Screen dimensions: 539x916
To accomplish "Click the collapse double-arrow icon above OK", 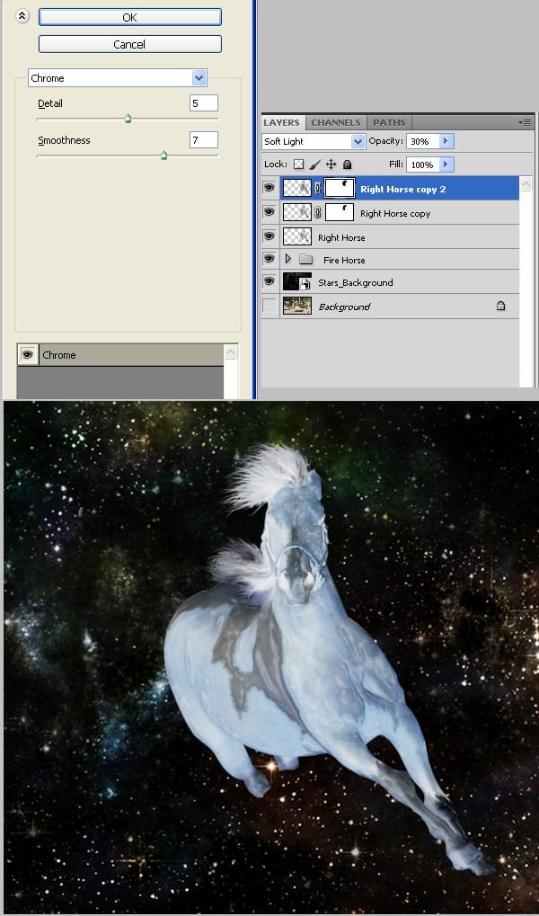I will [x=22, y=17].
